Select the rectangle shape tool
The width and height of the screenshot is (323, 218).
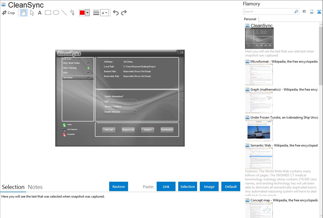pos(48,13)
